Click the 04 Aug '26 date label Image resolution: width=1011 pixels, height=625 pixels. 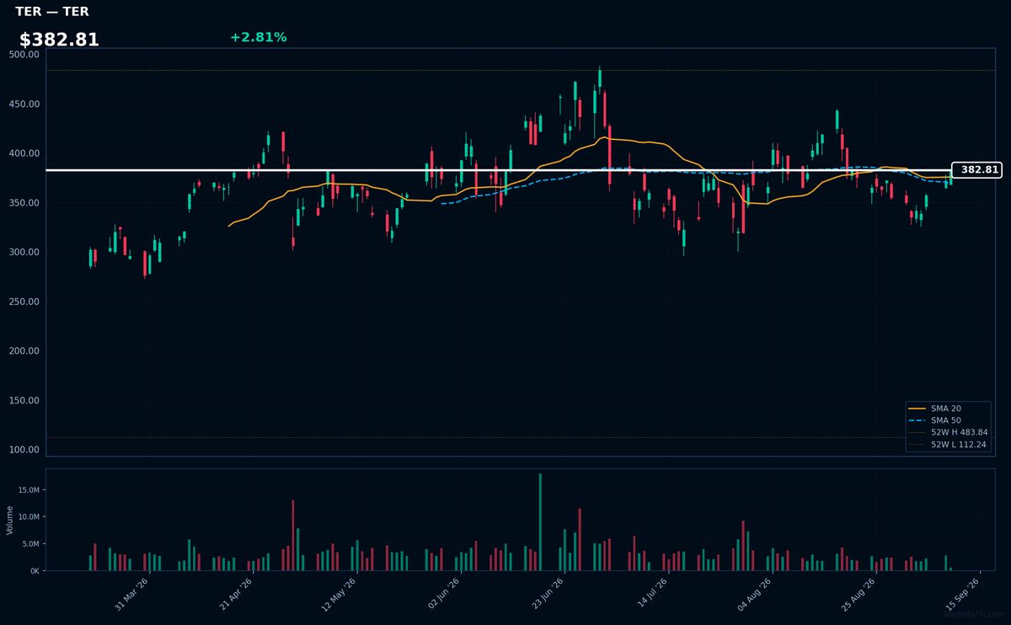[x=755, y=595]
